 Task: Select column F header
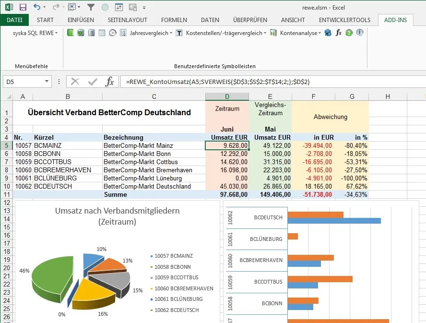pos(313,96)
